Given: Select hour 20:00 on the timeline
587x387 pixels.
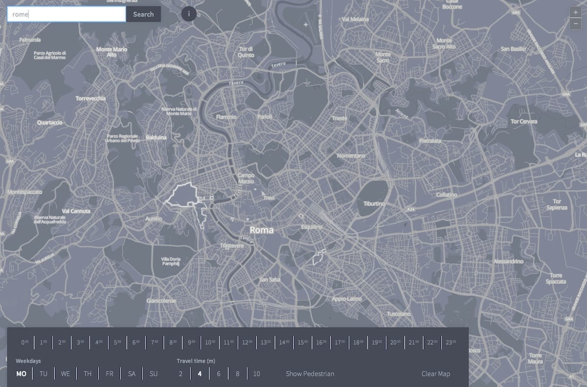Looking at the screenshot, I should (396, 342).
